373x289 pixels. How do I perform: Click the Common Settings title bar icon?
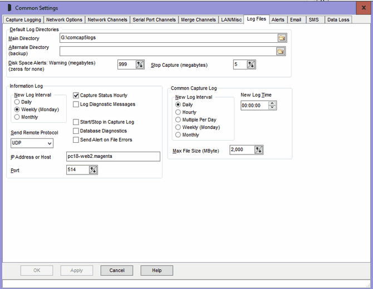pos(9,8)
